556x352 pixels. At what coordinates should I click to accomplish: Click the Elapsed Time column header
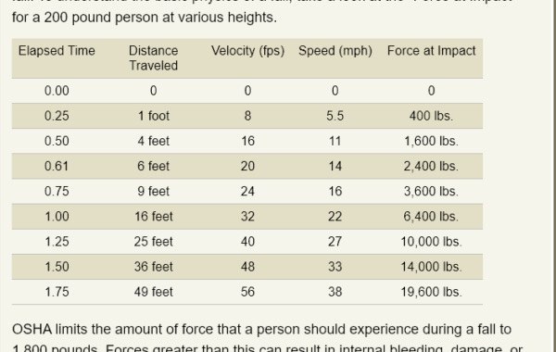(x=57, y=51)
